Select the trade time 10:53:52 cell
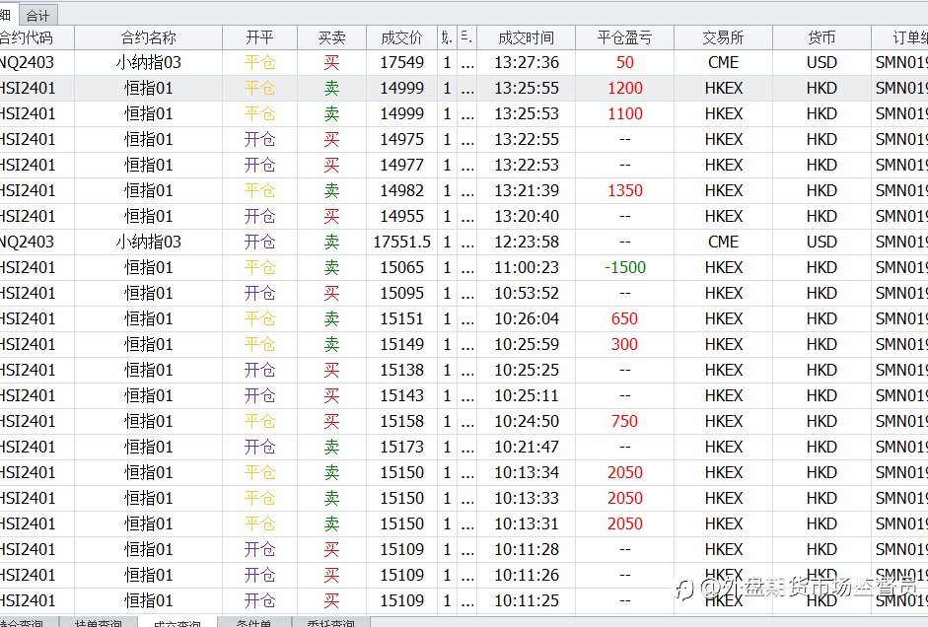Screen dimensions: 928x627 [x=527, y=294]
